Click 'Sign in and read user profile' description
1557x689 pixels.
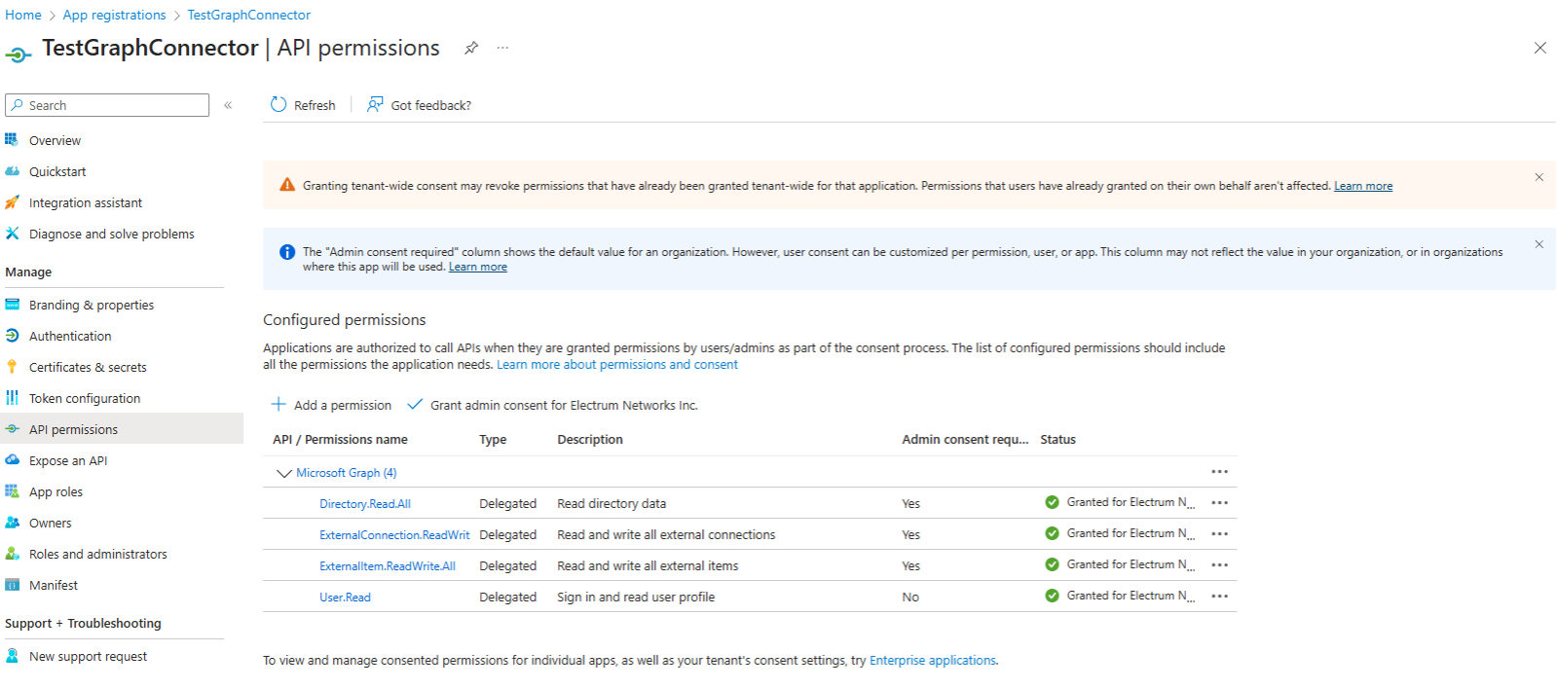636,598
